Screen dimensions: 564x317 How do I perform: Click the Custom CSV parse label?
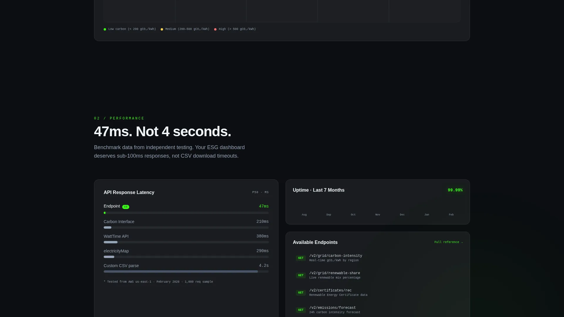[x=121, y=266]
